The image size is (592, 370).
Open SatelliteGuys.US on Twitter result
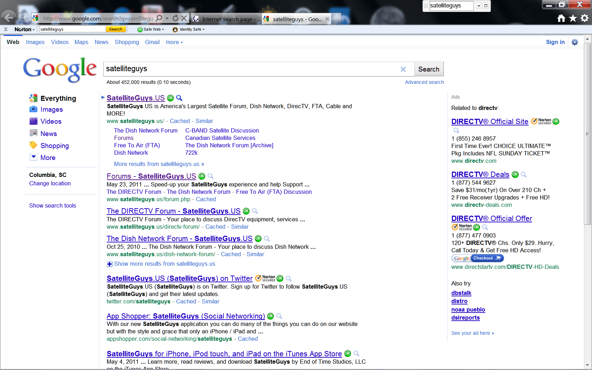(x=180, y=278)
